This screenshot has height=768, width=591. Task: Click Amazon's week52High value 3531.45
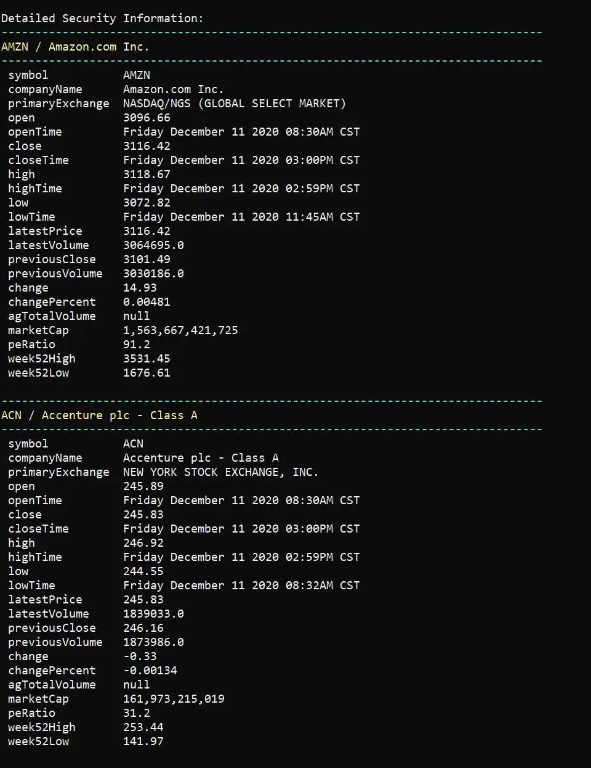click(x=147, y=359)
